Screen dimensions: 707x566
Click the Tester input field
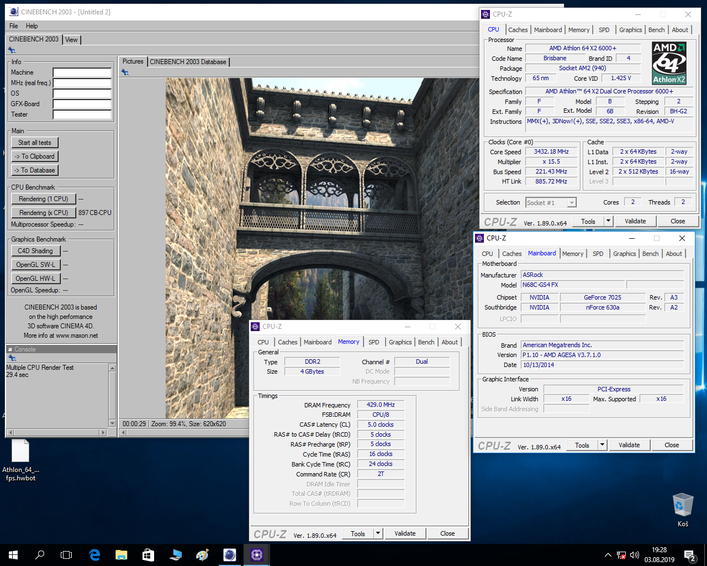coord(82,114)
